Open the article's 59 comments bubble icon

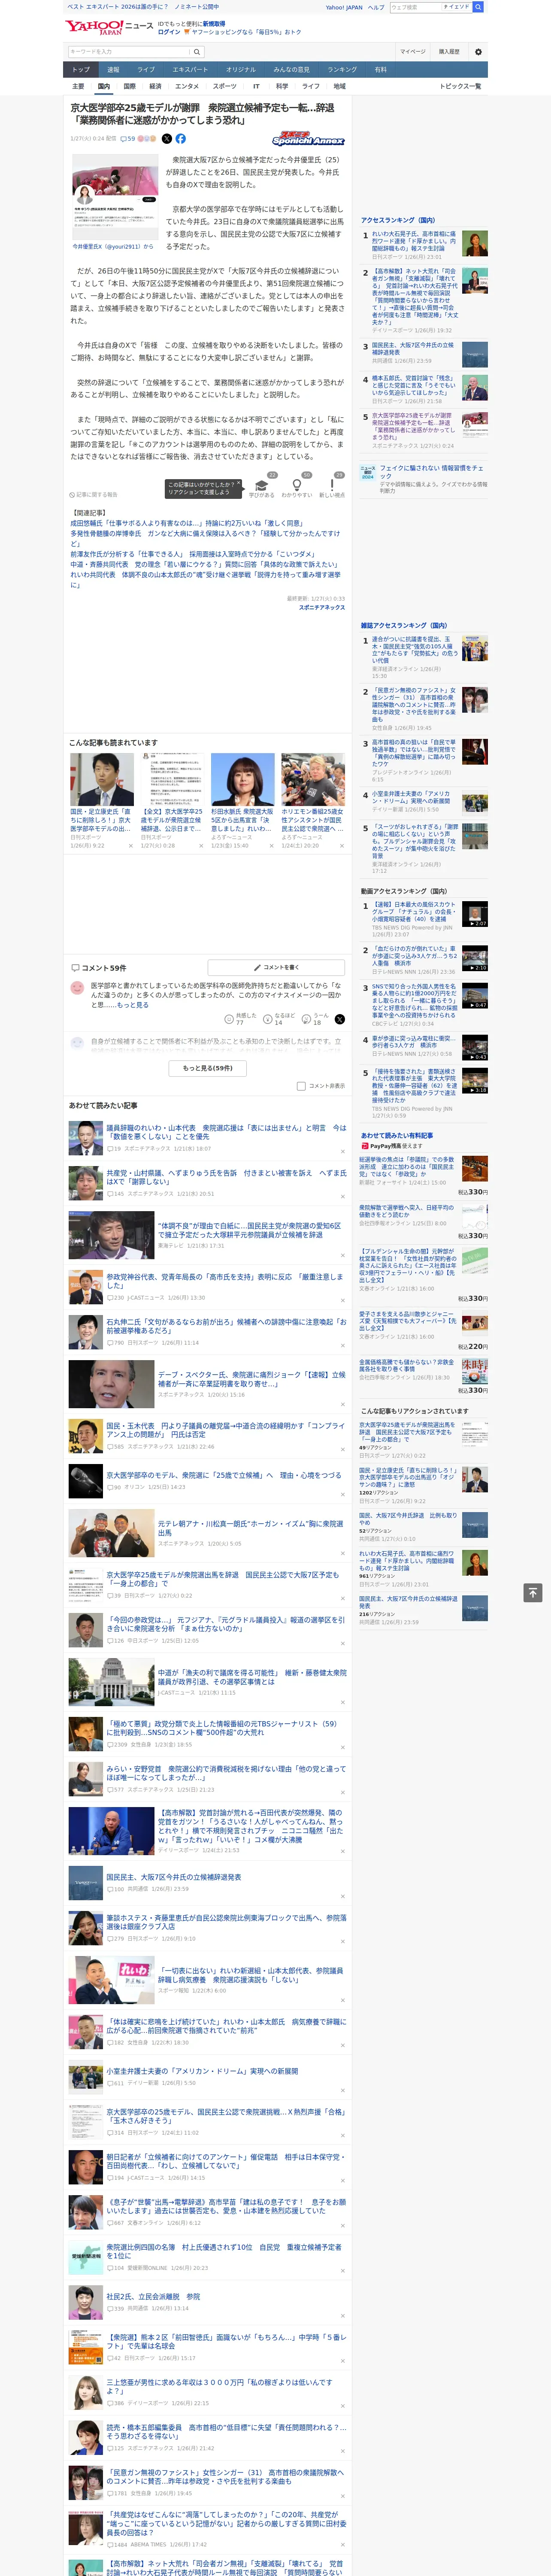pos(127,139)
